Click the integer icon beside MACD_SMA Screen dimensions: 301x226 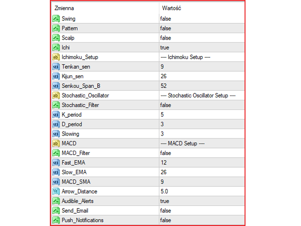56,182
